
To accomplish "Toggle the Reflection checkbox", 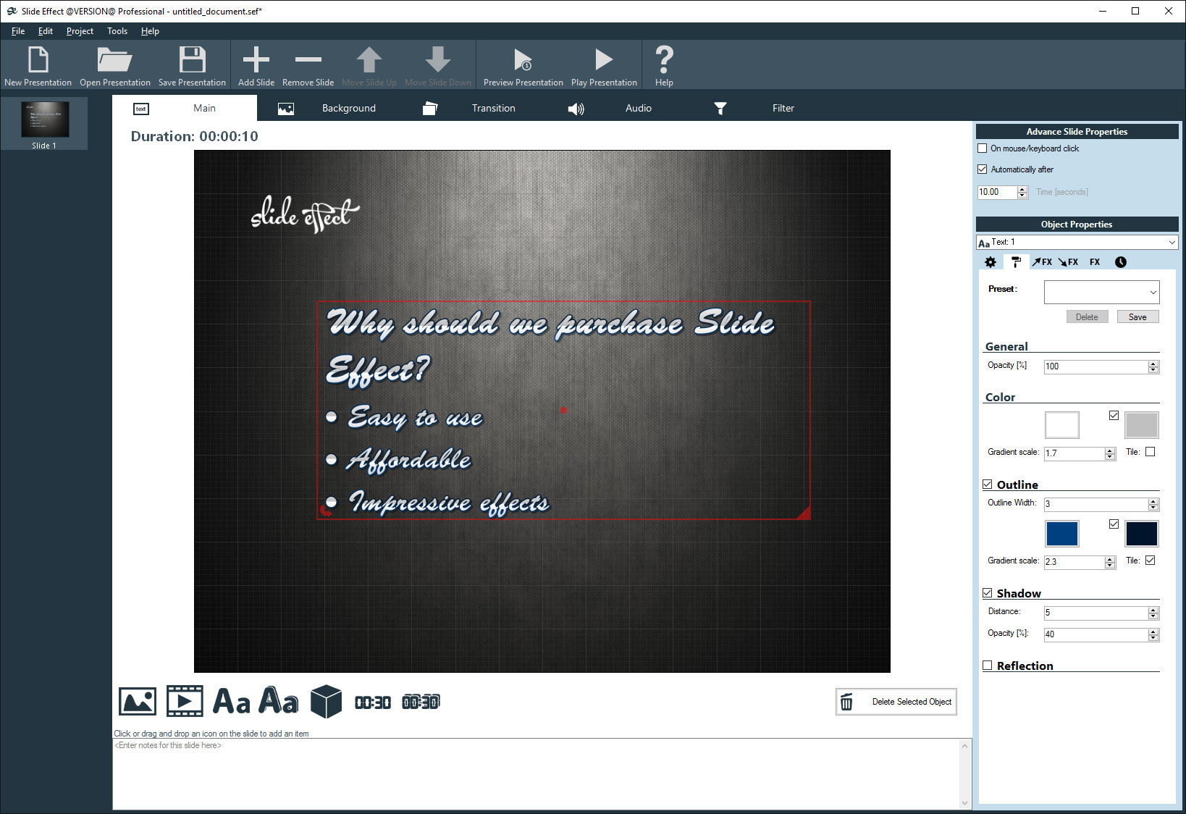I will 988,665.
